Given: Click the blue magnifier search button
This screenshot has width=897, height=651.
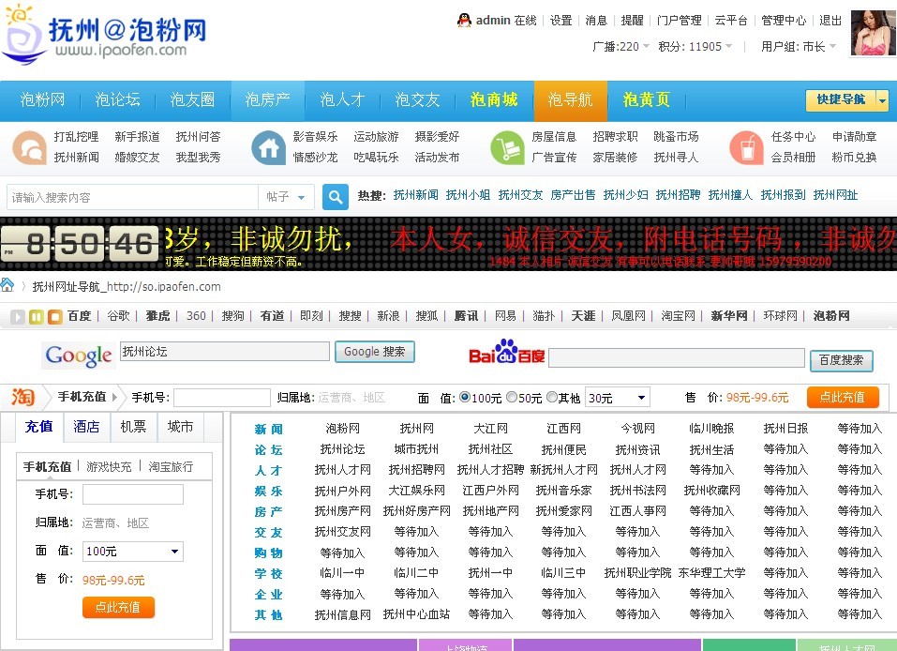Looking at the screenshot, I should tap(336, 197).
